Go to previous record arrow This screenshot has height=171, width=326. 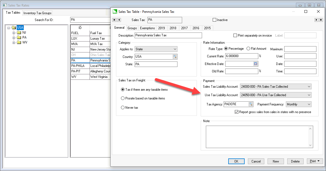coord(119,20)
